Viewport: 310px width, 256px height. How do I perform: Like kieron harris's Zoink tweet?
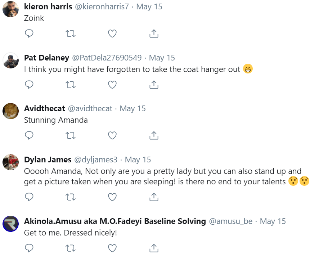(x=112, y=33)
